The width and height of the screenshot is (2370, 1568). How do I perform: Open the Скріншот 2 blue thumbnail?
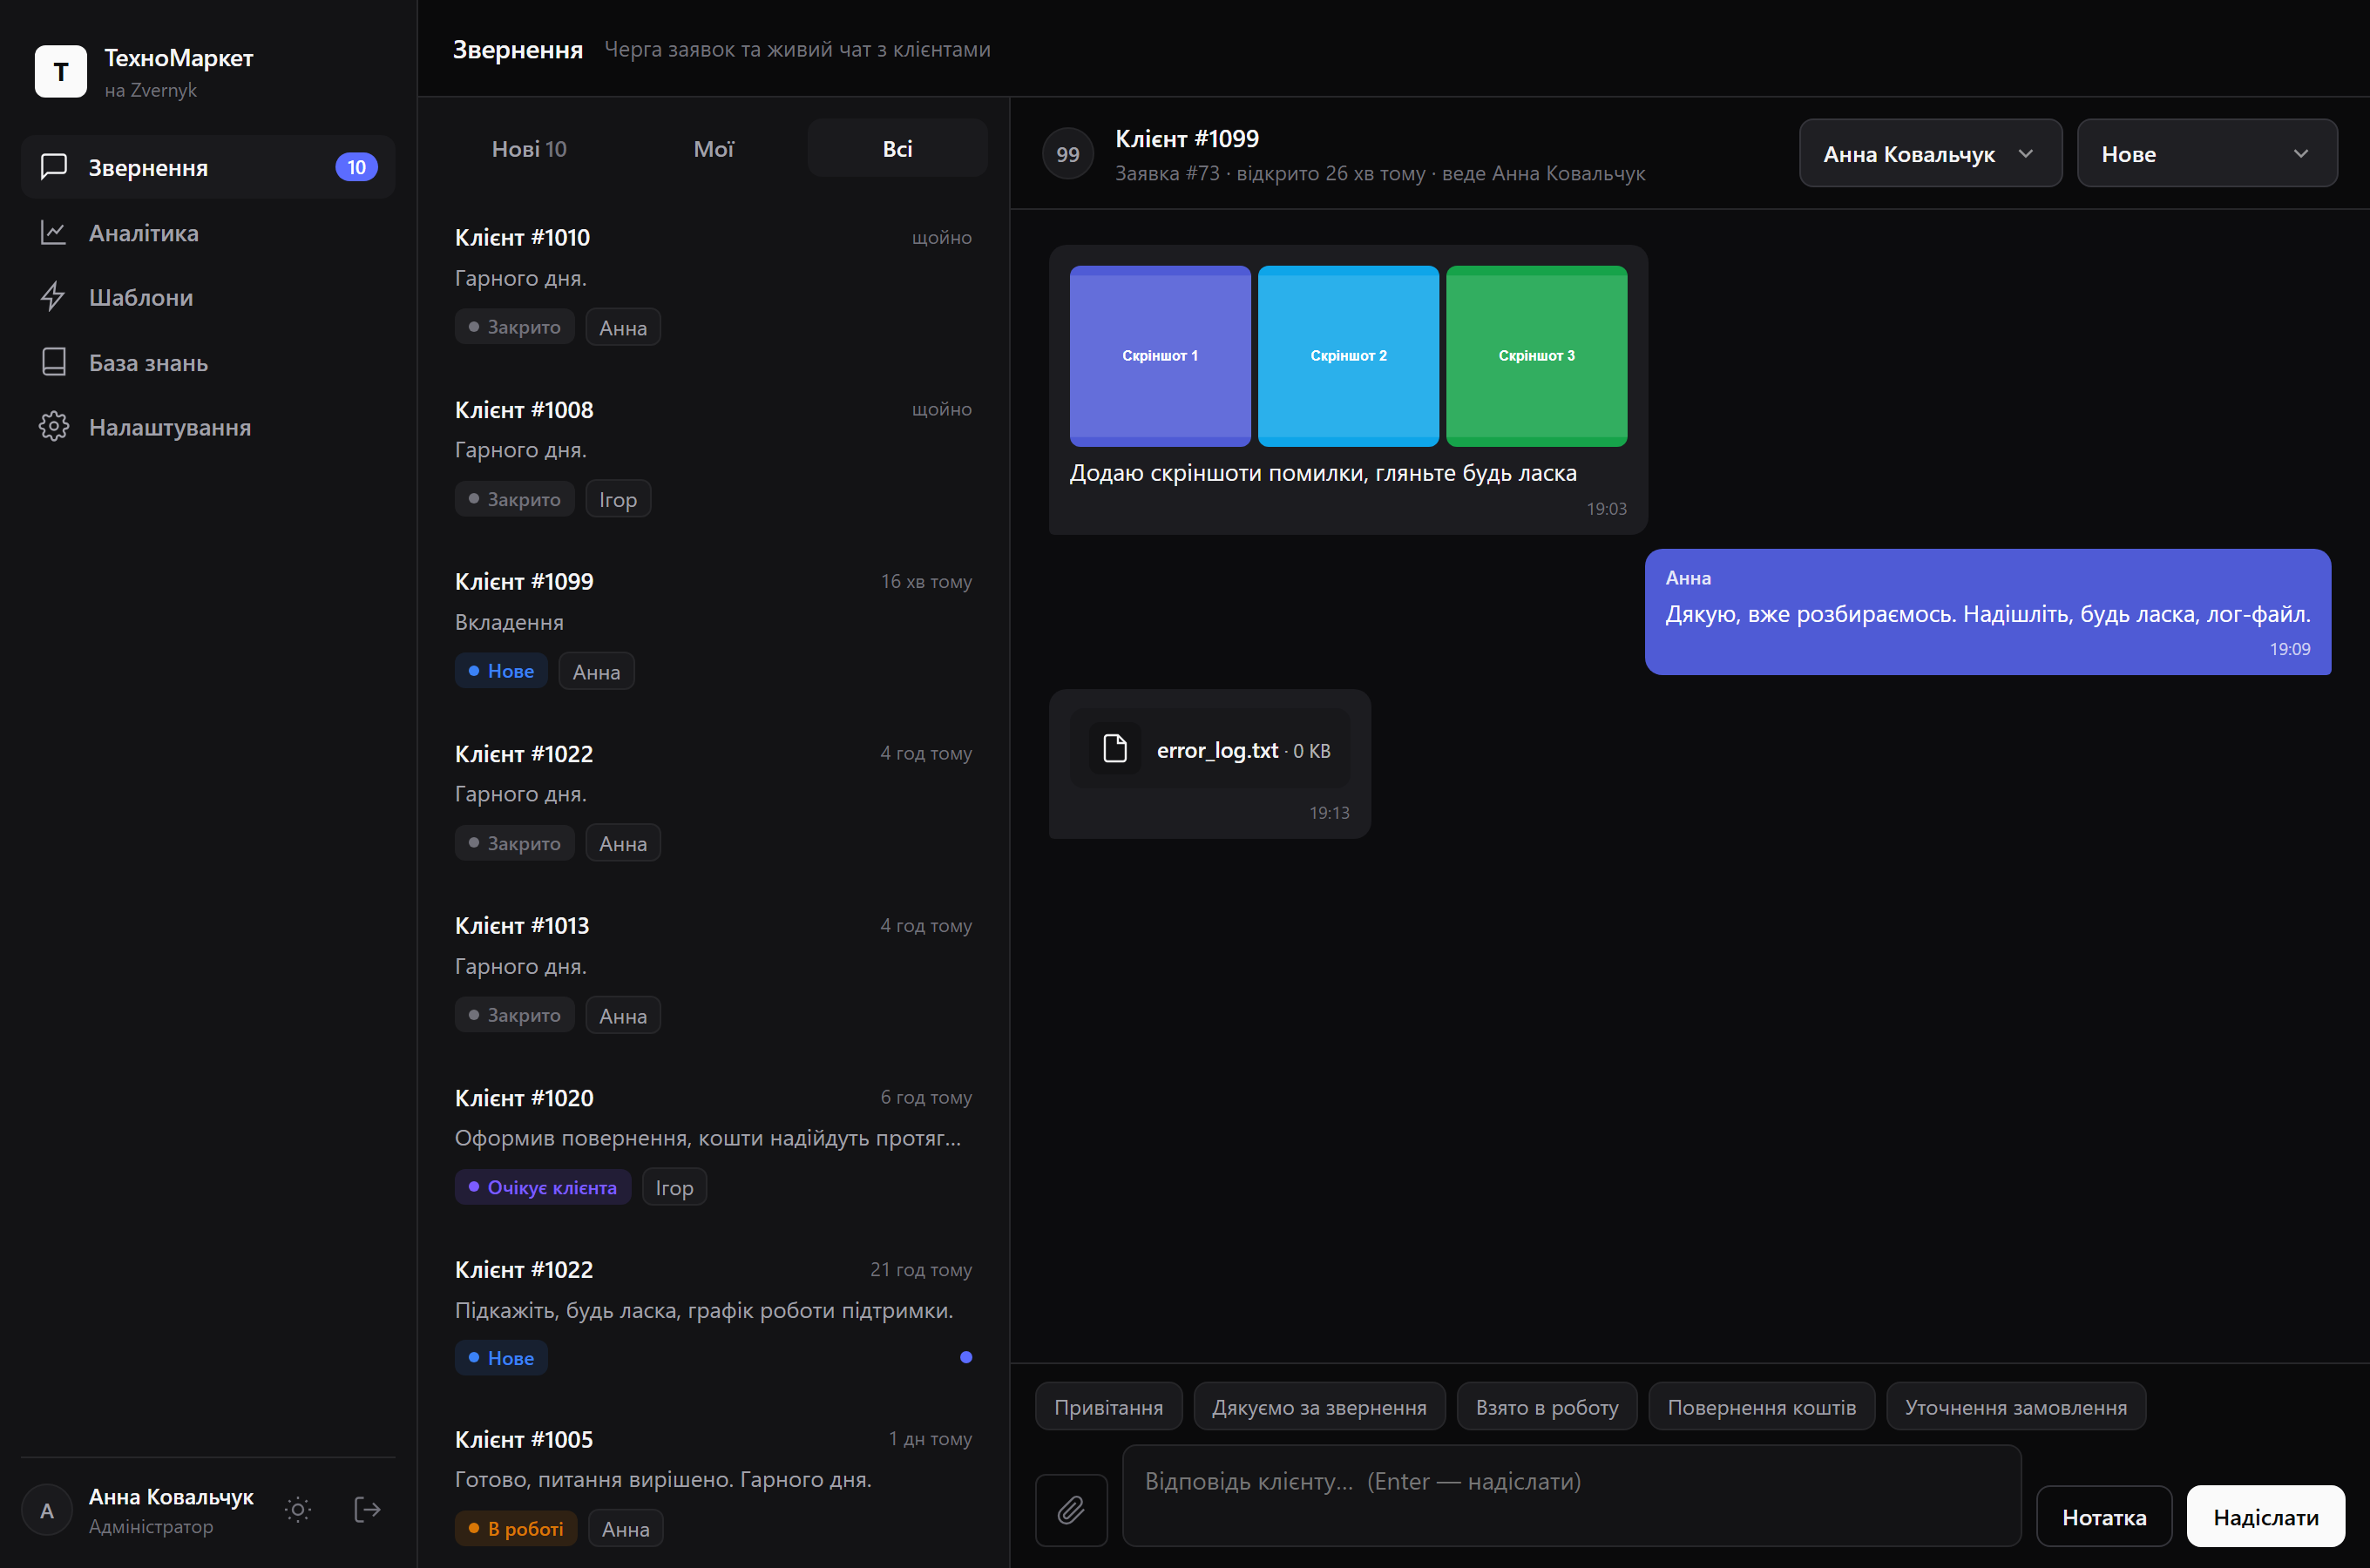click(1348, 356)
